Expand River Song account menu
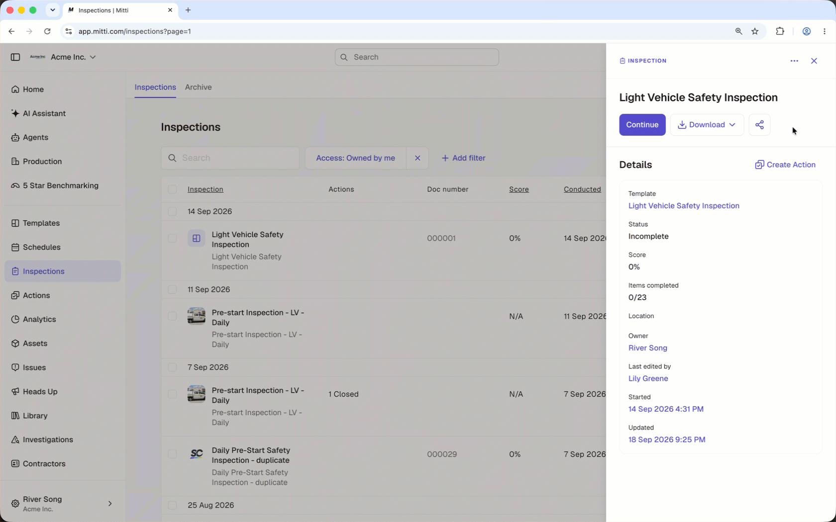The width and height of the screenshot is (836, 522). [62, 504]
